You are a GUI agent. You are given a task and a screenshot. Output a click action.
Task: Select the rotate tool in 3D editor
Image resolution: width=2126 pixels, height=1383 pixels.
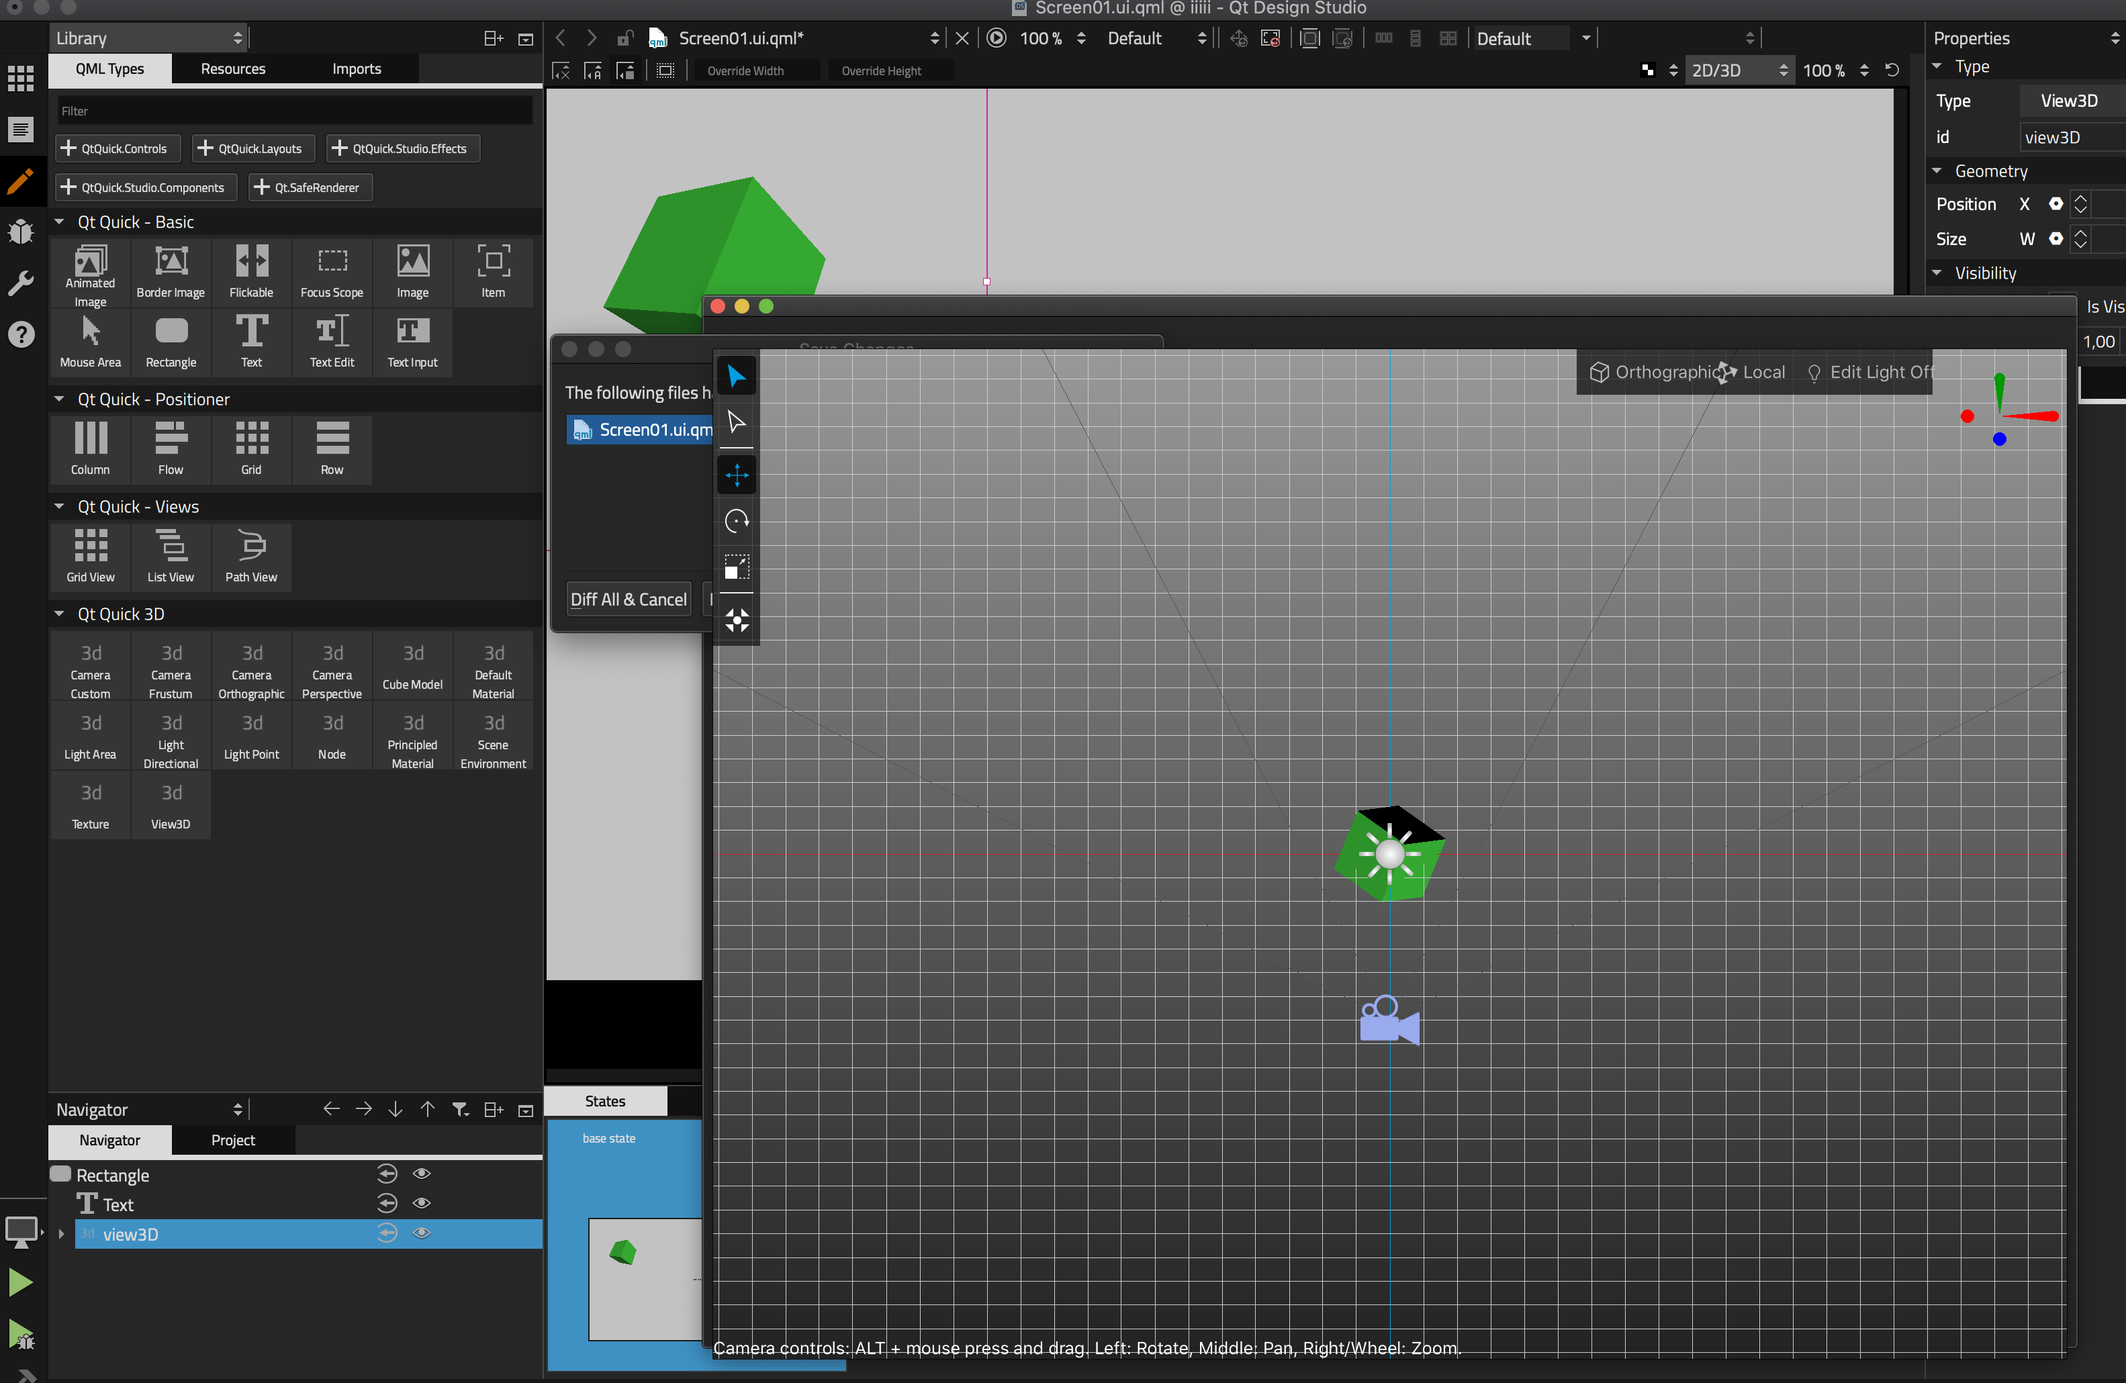[x=736, y=520]
